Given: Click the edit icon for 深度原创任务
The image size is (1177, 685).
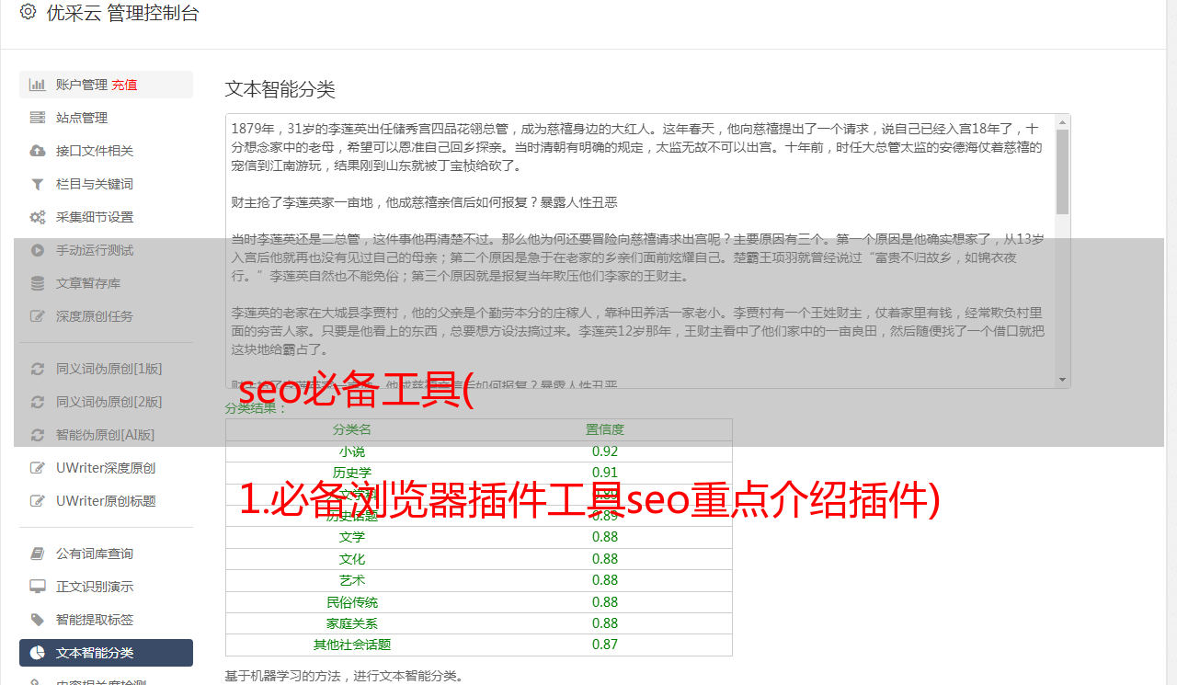Looking at the screenshot, I should click(38, 316).
